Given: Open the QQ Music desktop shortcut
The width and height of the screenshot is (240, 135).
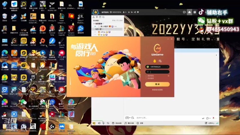Looking at the screenshot, I should [4, 79].
